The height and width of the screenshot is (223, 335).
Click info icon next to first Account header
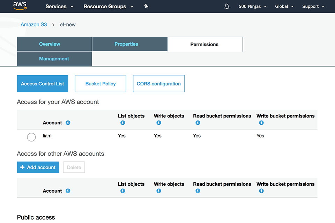(x=68, y=123)
